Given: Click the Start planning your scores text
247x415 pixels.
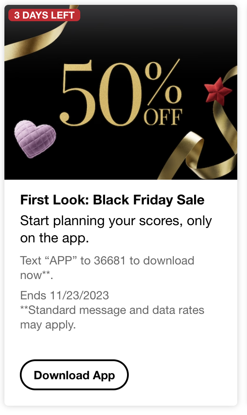Looking at the screenshot, I should 116,221.
